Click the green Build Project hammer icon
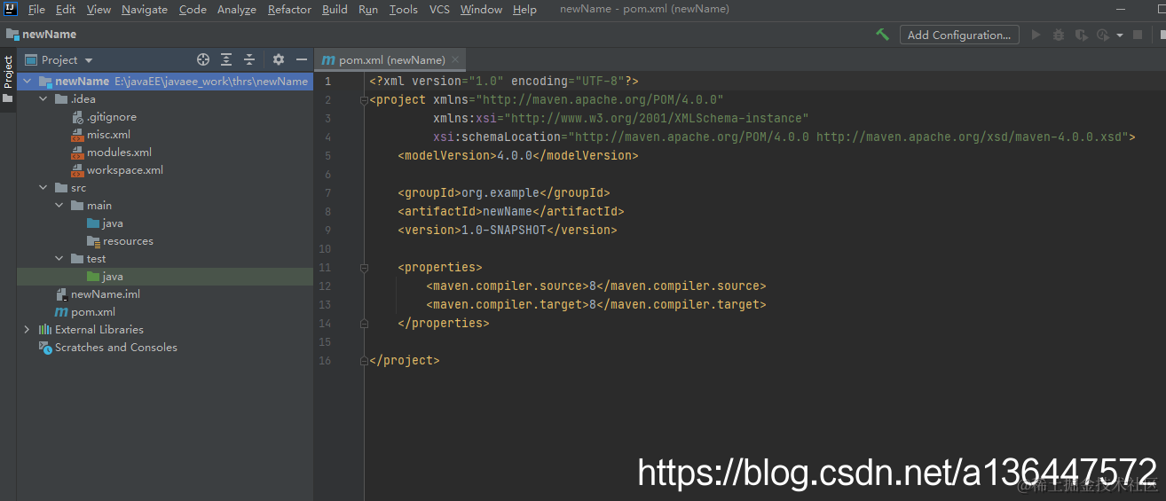 (x=882, y=35)
